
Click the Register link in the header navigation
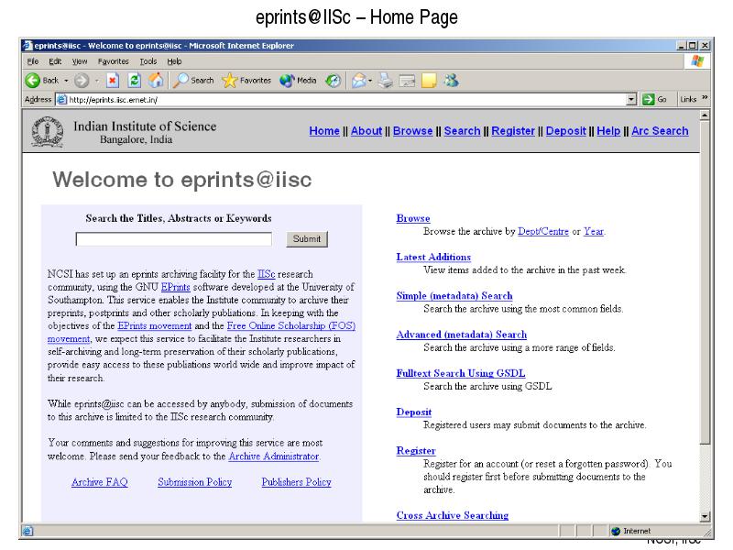513,131
